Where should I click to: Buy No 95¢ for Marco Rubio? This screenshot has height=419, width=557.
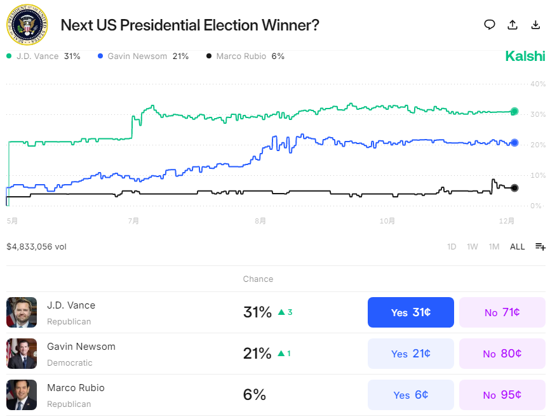(502, 395)
